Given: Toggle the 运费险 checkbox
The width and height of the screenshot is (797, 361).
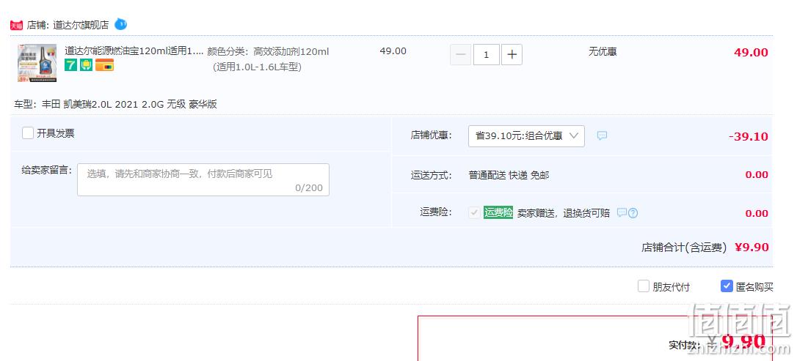Looking at the screenshot, I should [x=474, y=212].
